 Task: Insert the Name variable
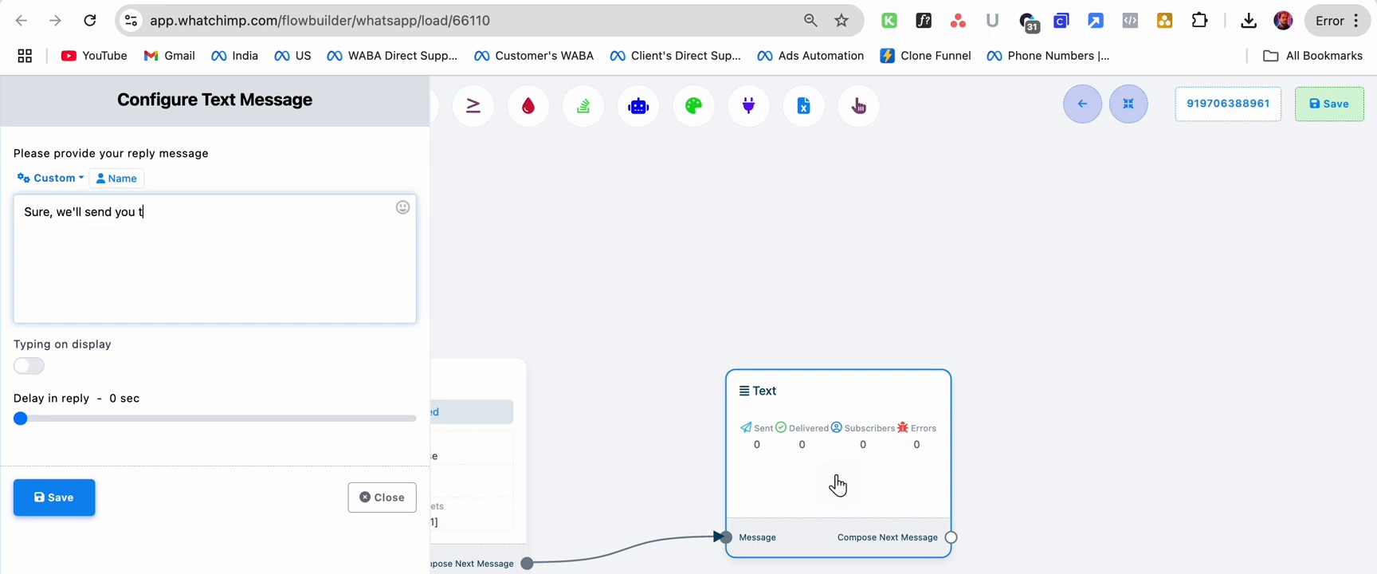116,179
